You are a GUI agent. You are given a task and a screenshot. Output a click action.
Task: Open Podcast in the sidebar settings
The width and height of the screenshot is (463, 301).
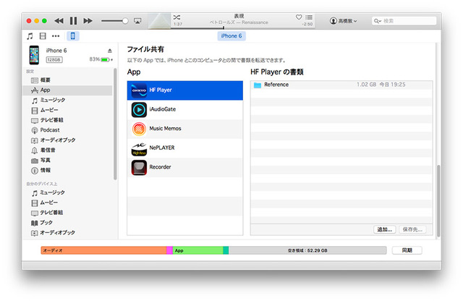click(49, 130)
